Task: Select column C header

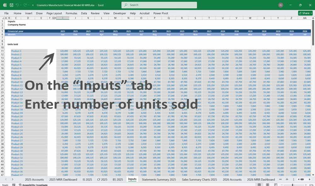Action: point(16,18)
